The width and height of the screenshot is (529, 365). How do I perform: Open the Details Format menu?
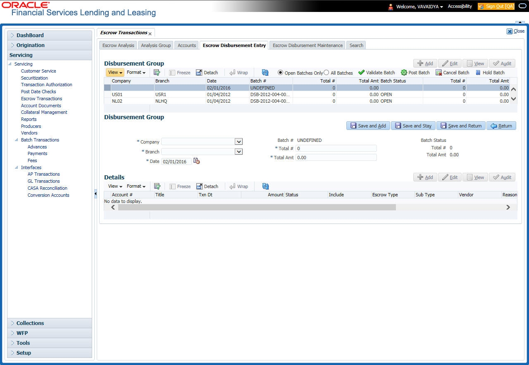coord(136,186)
